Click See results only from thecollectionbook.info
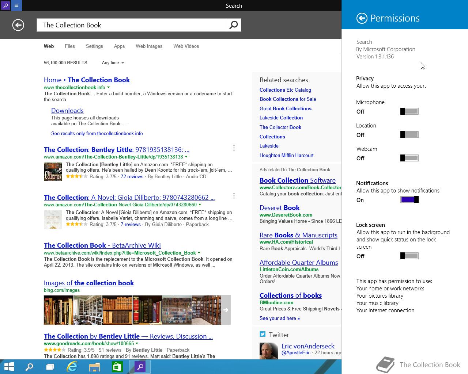This screenshot has width=468, height=374. point(97,134)
